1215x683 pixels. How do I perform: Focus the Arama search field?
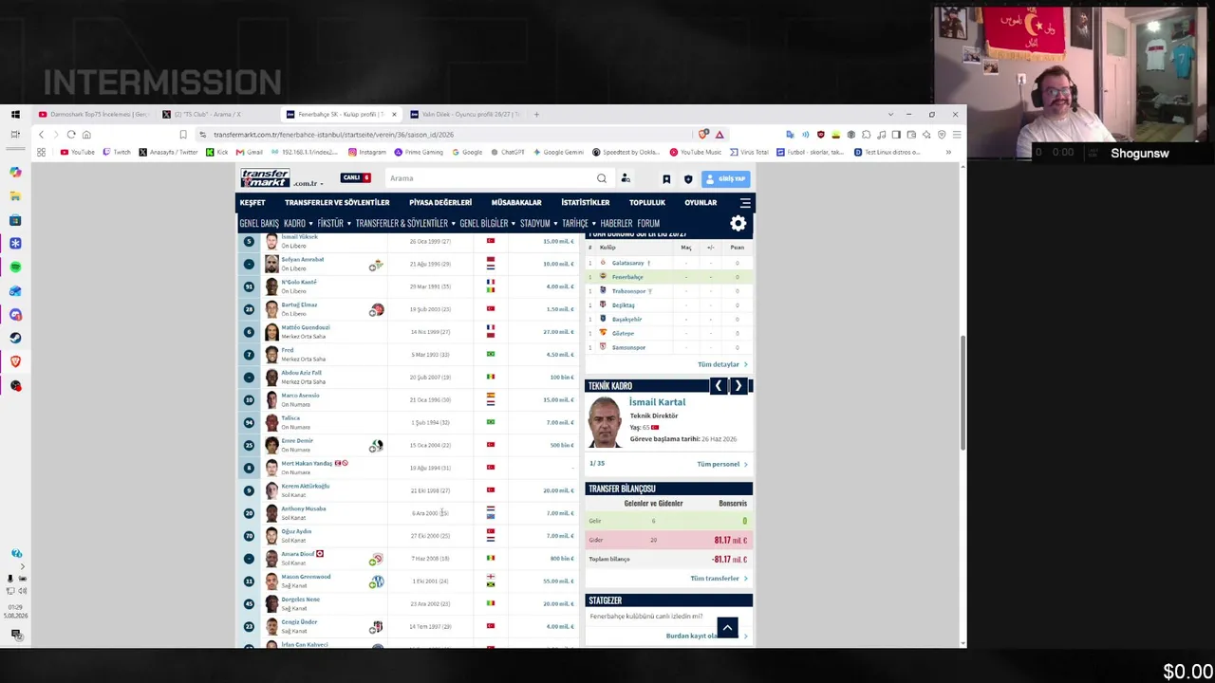489,178
